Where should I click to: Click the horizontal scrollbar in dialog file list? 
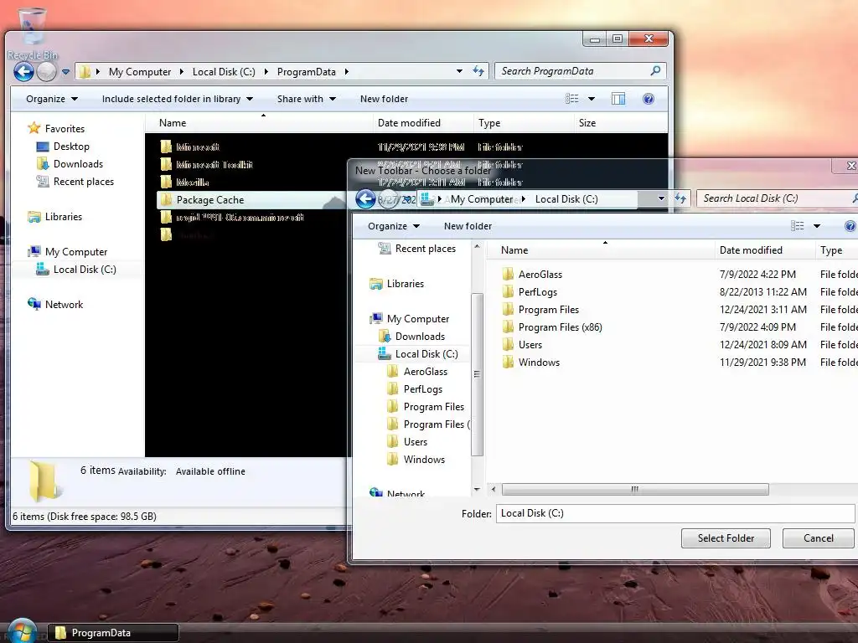click(x=635, y=489)
